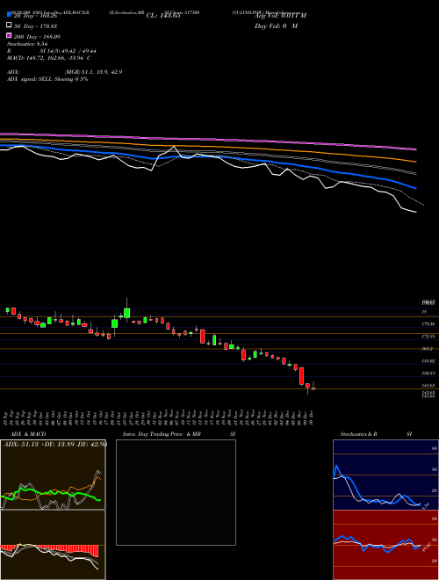This screenshot has width=439, height=580.
Task: Click the large red candlestick falling to 143.63
Action: pos(301,376)
